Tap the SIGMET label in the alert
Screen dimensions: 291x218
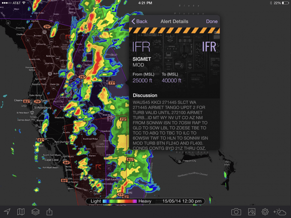pyautogui.click(x=142, y=59)
